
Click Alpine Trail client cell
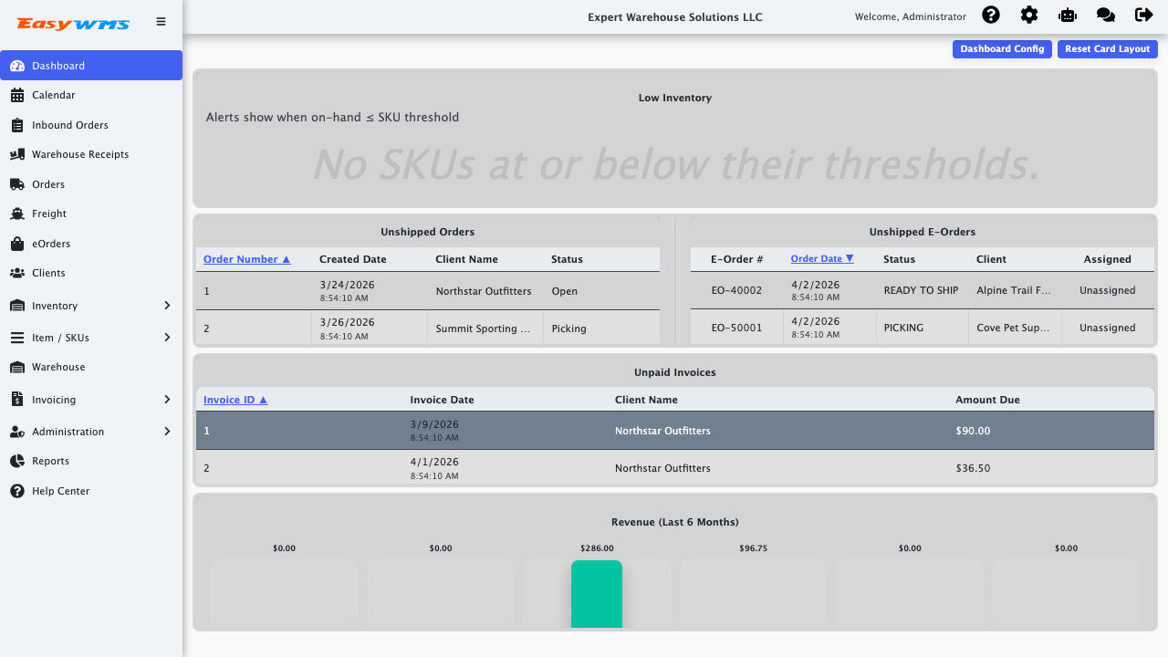coord(1015,290)
